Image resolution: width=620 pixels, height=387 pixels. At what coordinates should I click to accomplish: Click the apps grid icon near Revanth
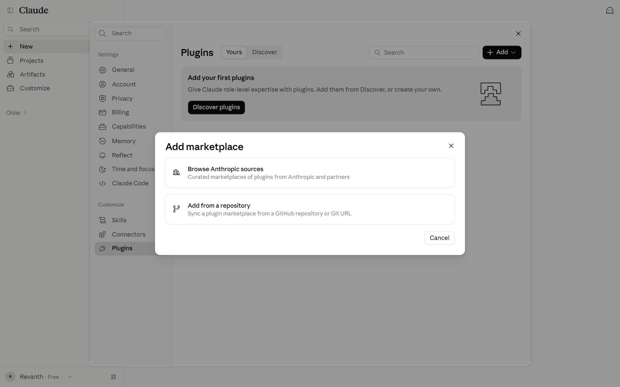pyautogui.click(x=114, y=377)
